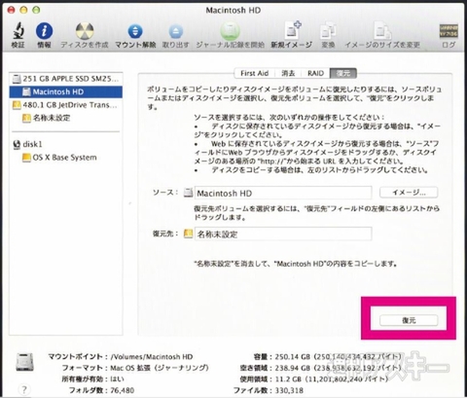The height and width of the screenshot is (398, 467).
Task: Select 480.1 GB JetDrive disk in sidebar
Action: [x=66, y=105]
